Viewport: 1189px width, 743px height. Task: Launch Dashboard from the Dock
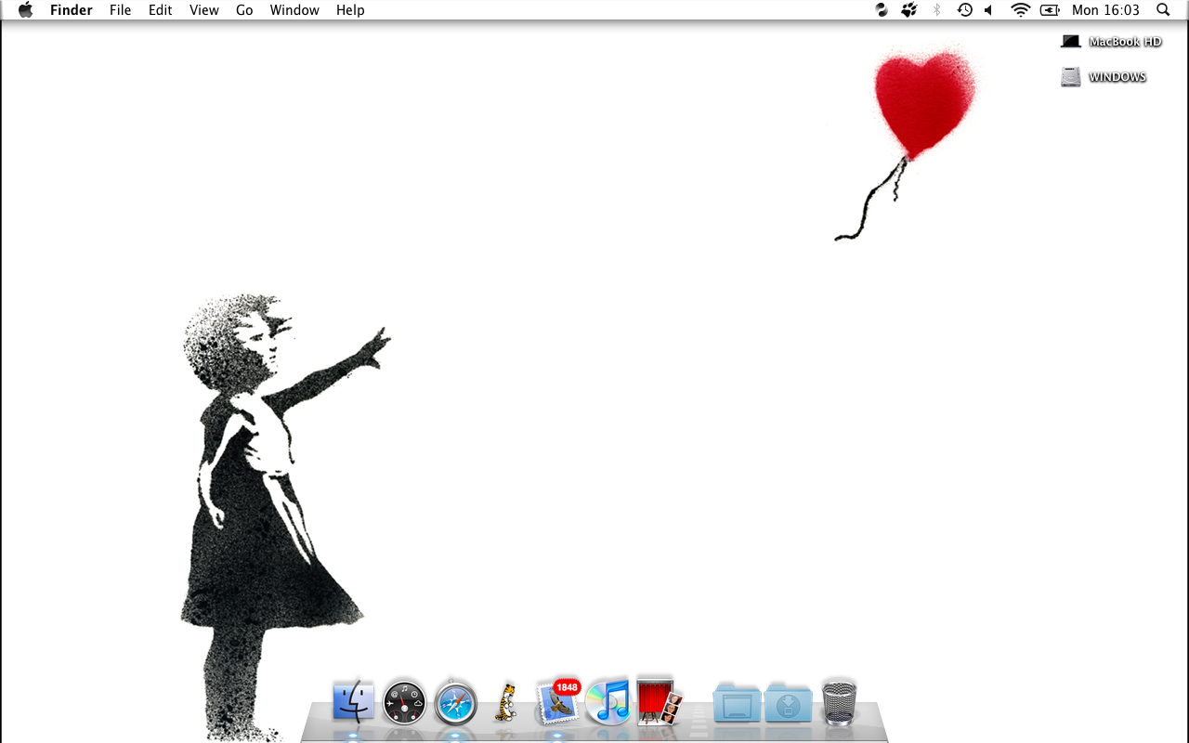pyautogui.click(x=404, y=702)
